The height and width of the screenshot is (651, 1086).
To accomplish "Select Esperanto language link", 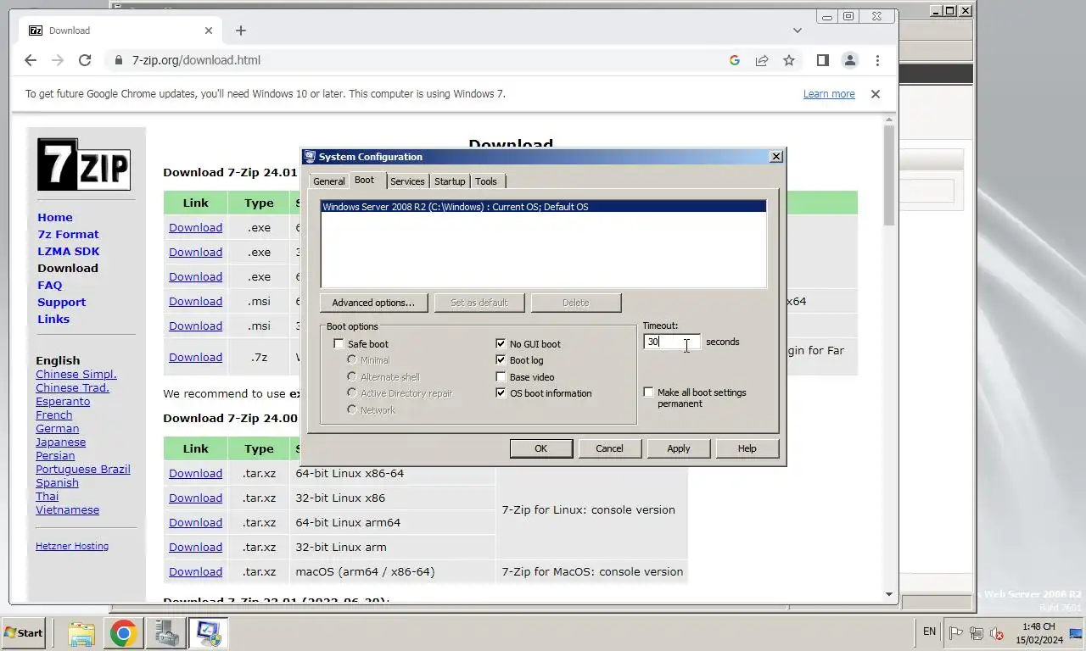I will [x=63, y=402].
